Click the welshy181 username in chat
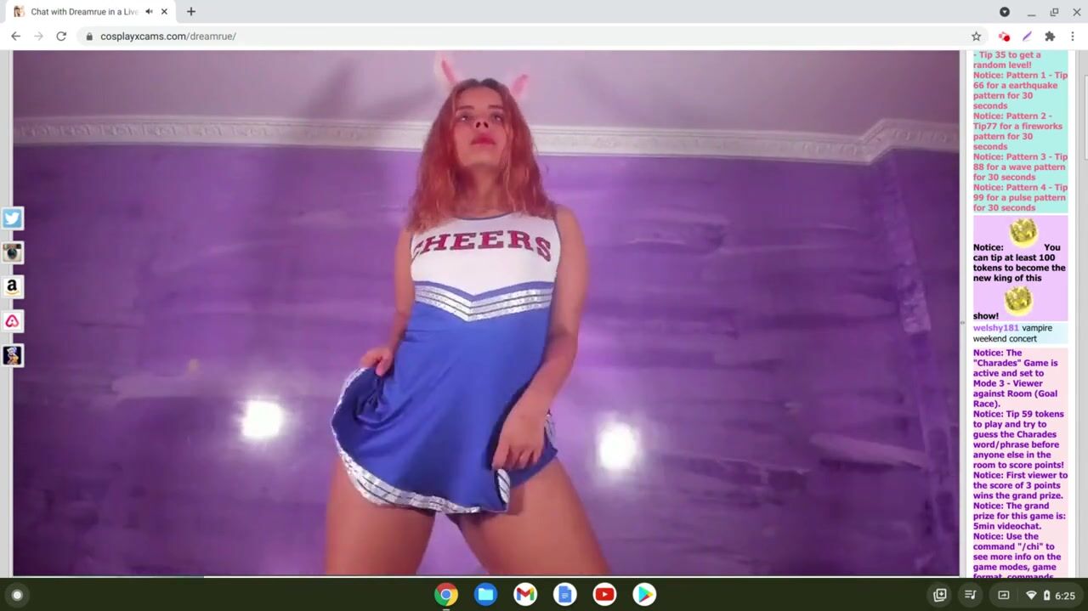The height and width of the screenshot is (611, 1088). tap(995, 328)
